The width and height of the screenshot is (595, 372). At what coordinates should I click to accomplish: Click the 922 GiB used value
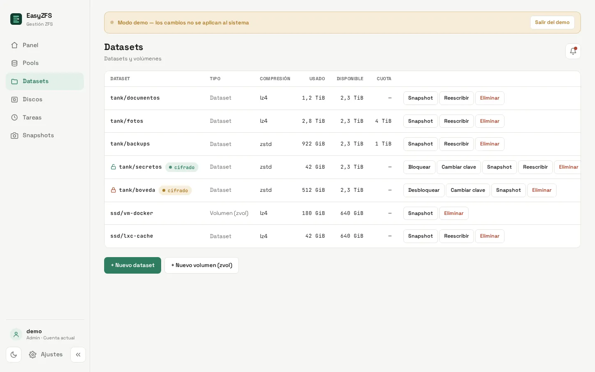(313, 144)
